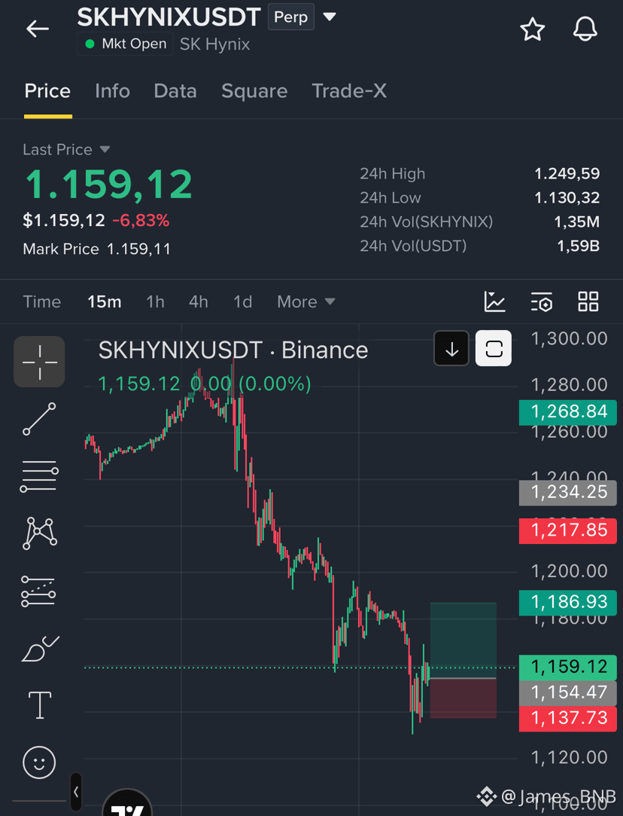Image resolution: width=623 pixels, height=816 pixels.
Task: Click the 1,137.73 stop price label
Action: [x=568, y=719]
